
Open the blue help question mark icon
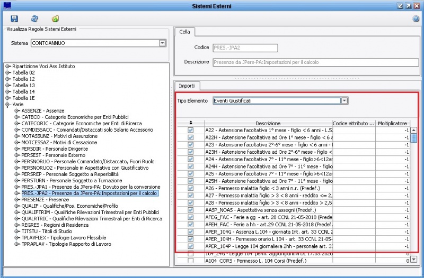point(416,18)
